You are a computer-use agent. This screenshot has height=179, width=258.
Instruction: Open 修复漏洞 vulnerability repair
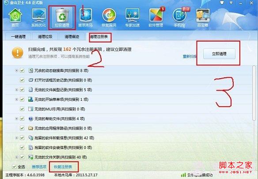(x=109, y=18)
